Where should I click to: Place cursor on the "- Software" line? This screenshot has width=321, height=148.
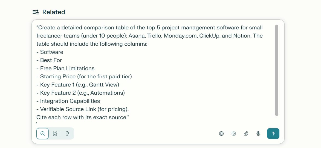click(x=51, y=52)
